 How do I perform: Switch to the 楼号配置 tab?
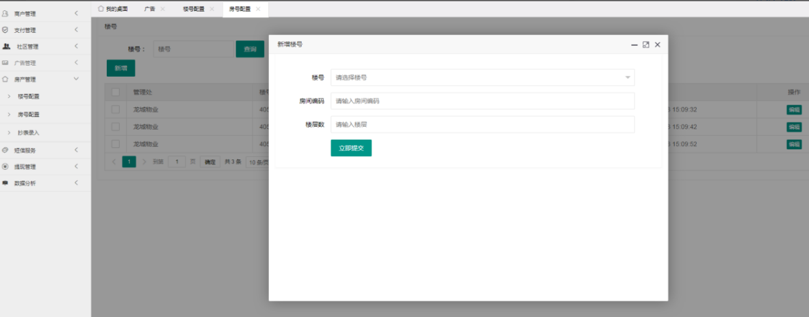point(194,9)
